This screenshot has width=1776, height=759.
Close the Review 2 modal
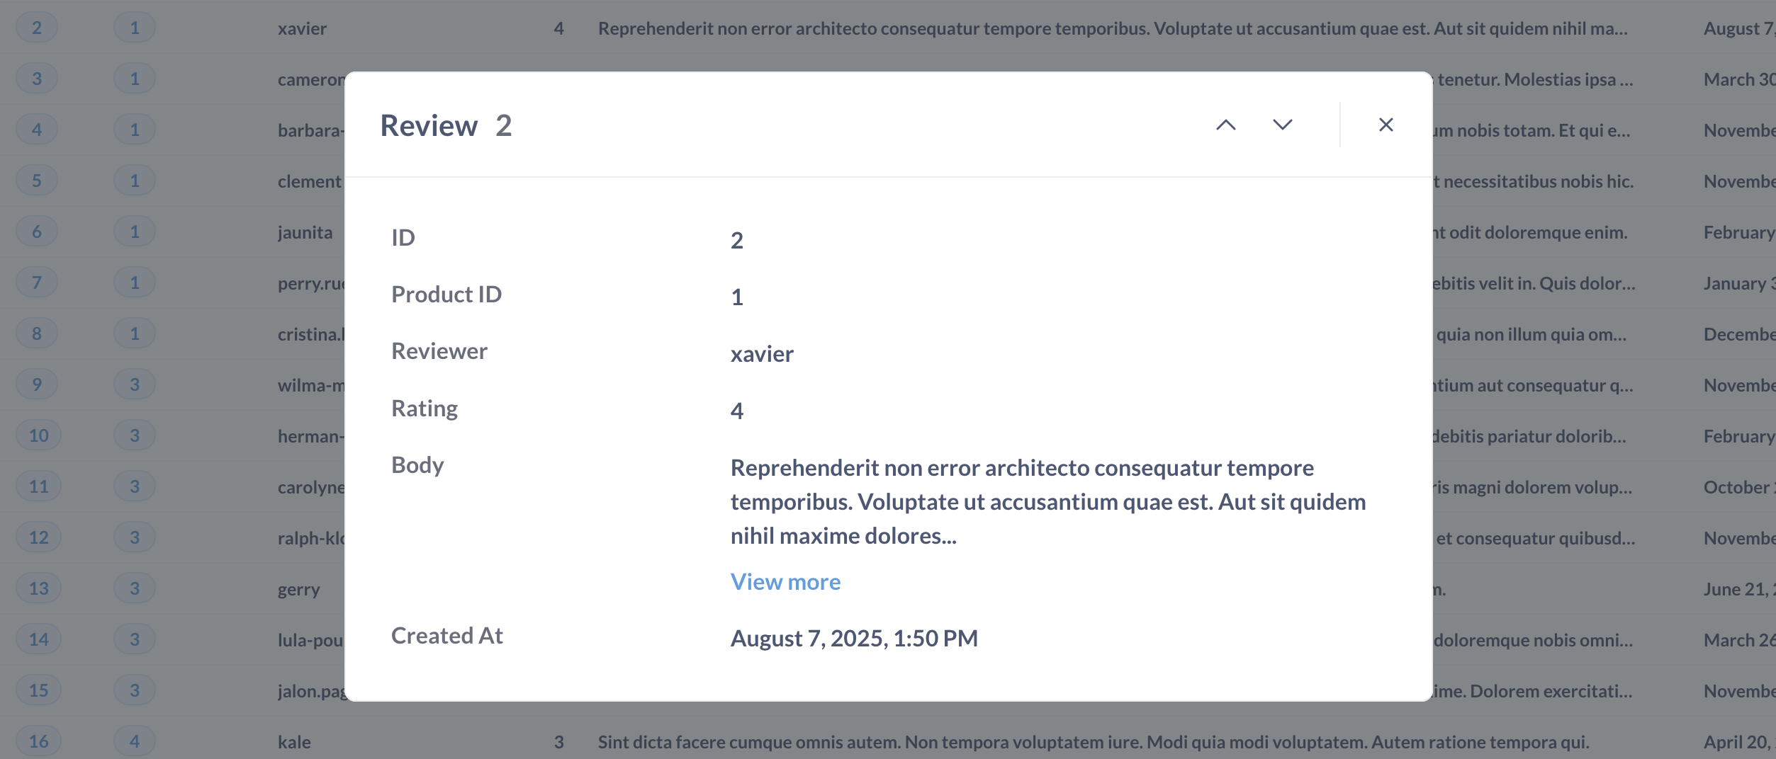click(x=1386, y=125)
